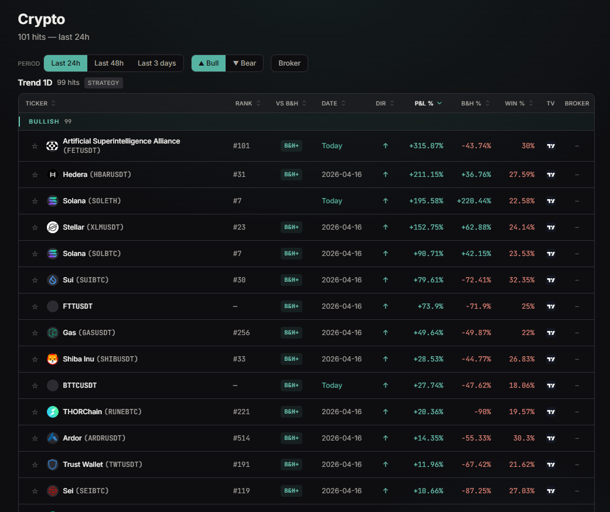Open TradingView chart for SOLBTC row
This screenshot has height=512, width=610.
550,254
